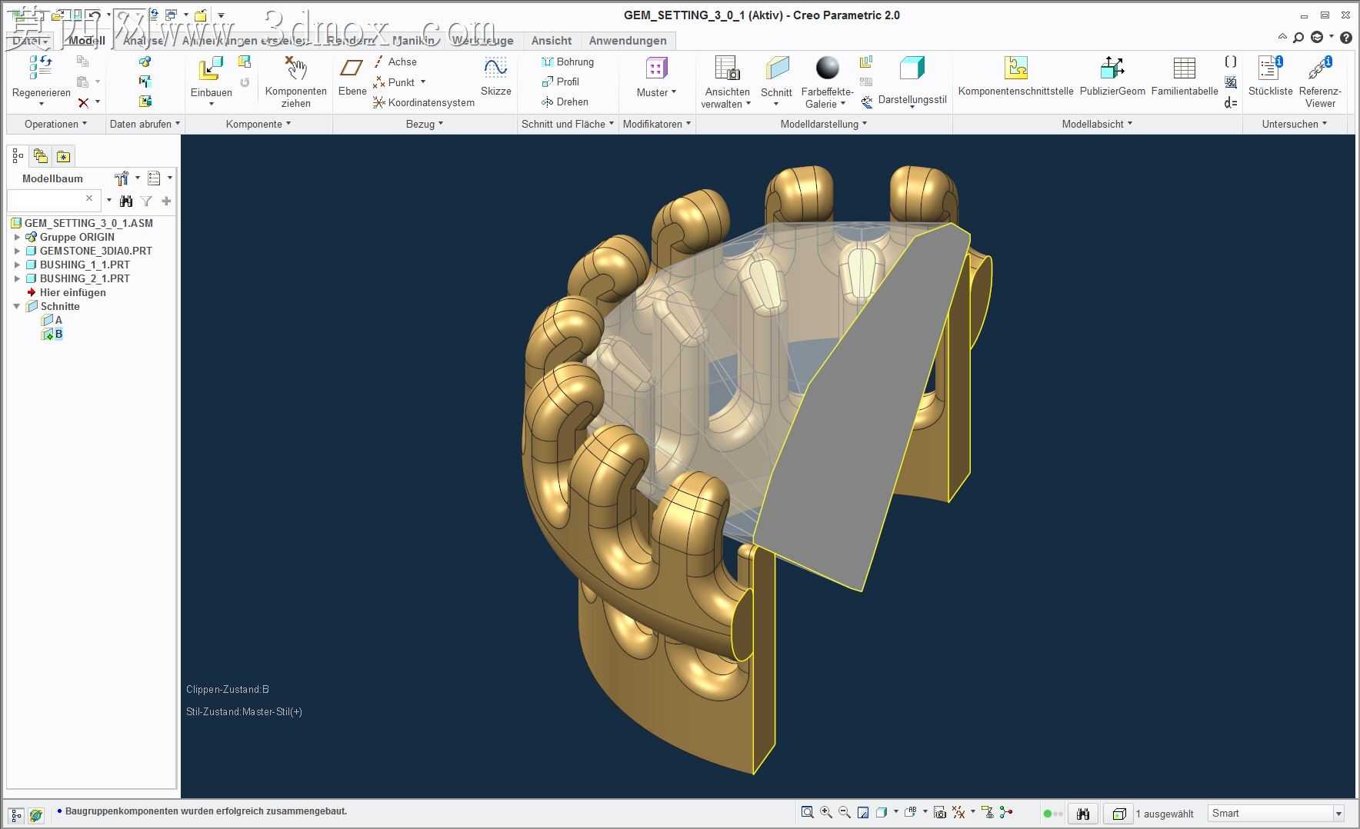Viewport: 1360px width, 829px height.
Task: Switch to the Modell ribbon tab
Action: 87,41
